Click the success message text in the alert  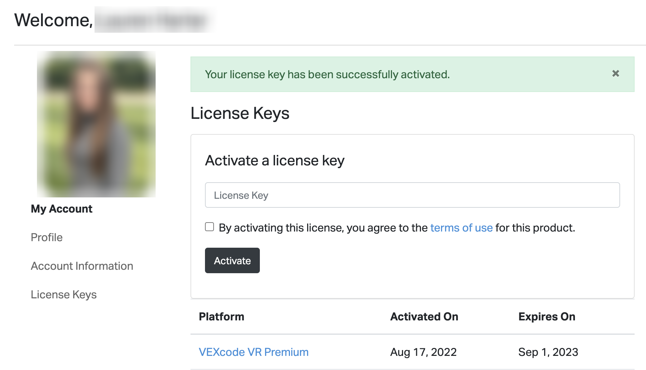tap(327, 74)
